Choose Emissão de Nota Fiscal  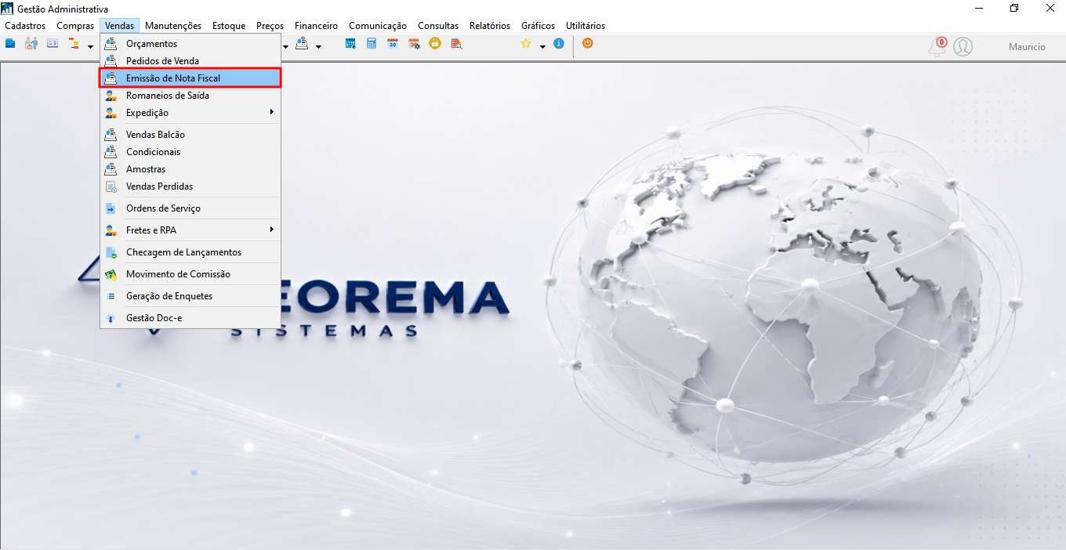point(190,78)
